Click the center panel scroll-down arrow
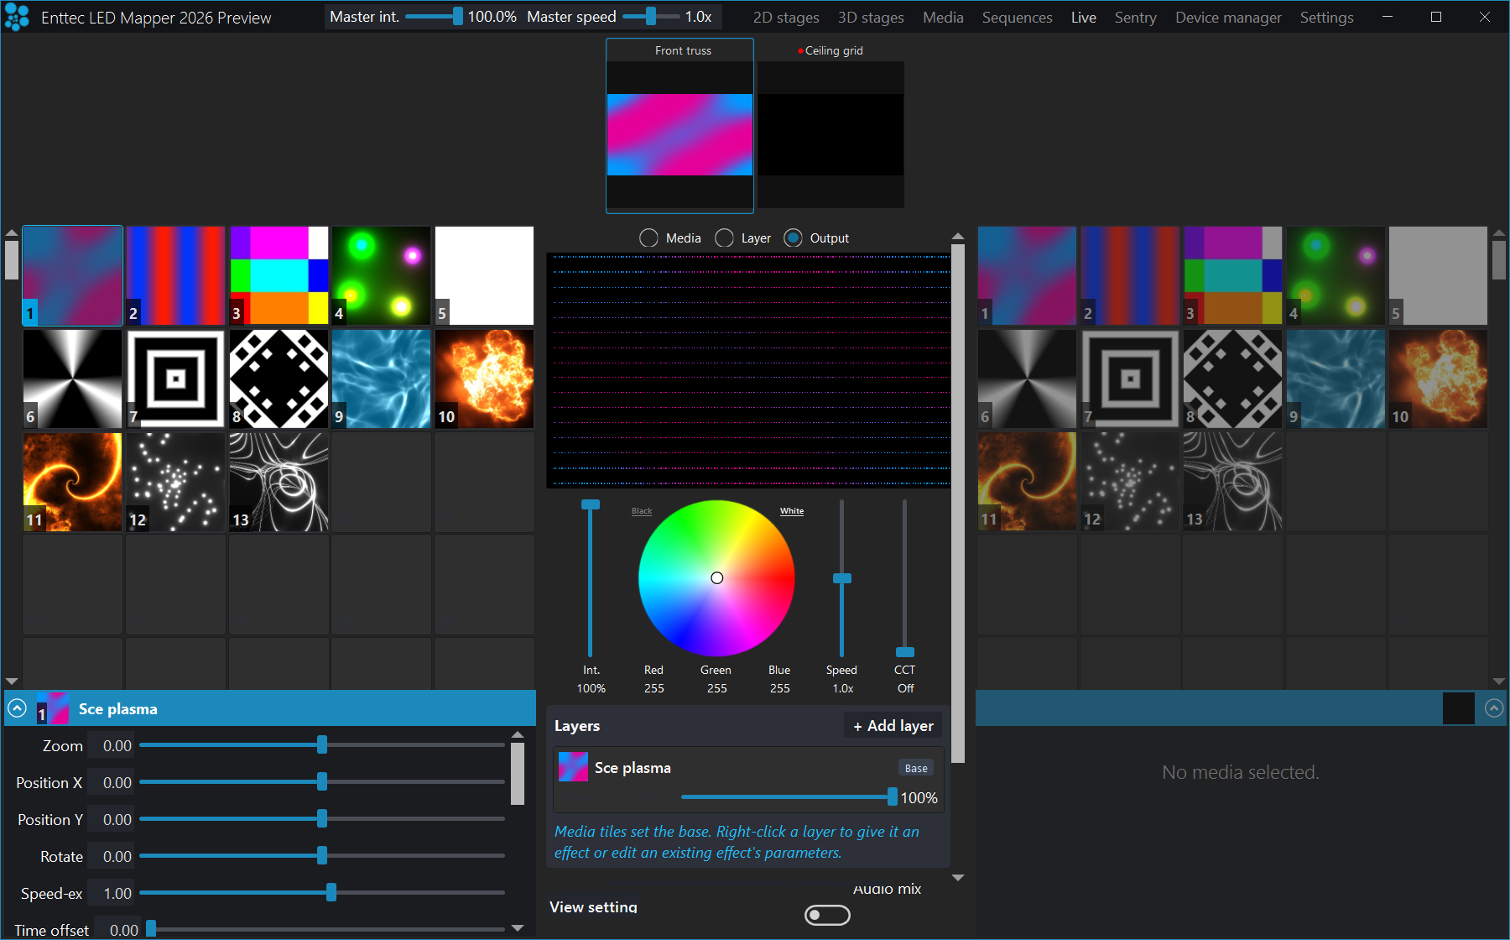The width and height of the screenshot is (1510, 940). pos(958,878)
